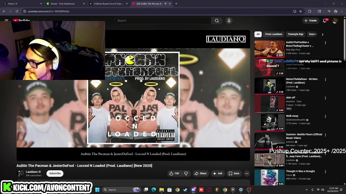View site information icon in address bar
This screenshot has height=194, width=346.
(x=25, y=11)
